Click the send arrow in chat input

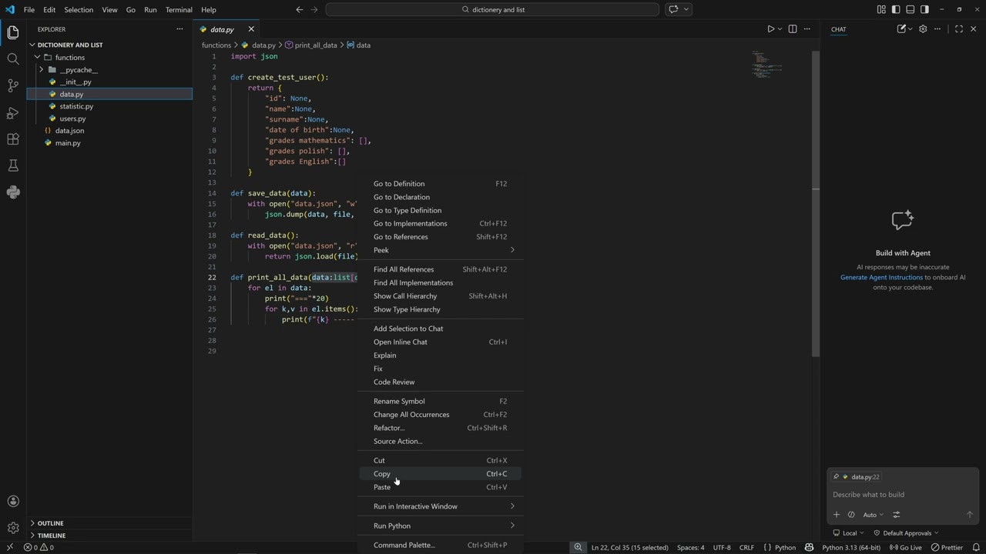click(970, 515)
